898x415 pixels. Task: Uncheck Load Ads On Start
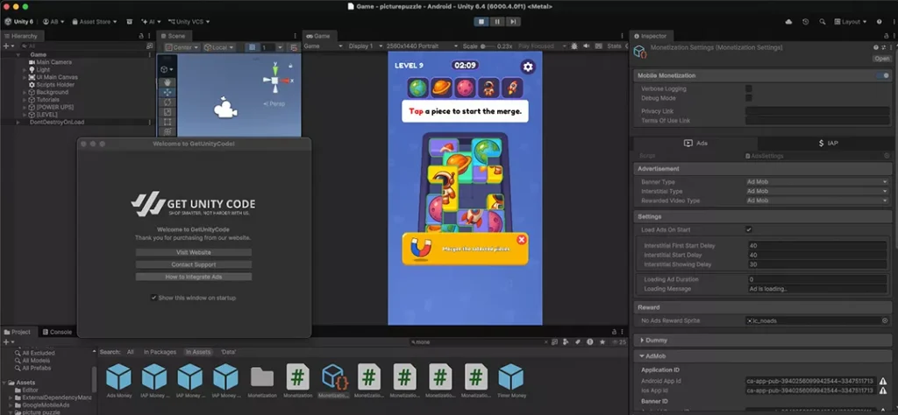749,229
